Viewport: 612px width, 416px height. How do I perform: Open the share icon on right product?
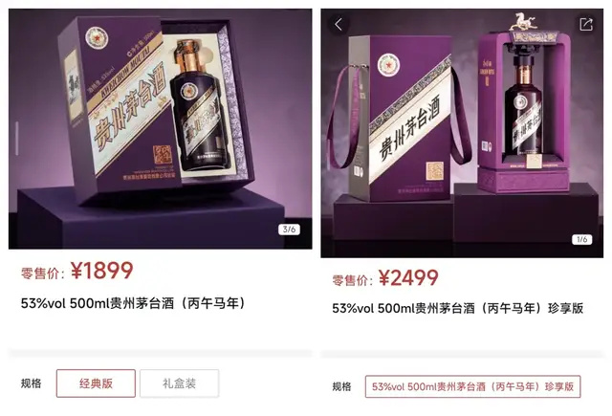point(586,24)
